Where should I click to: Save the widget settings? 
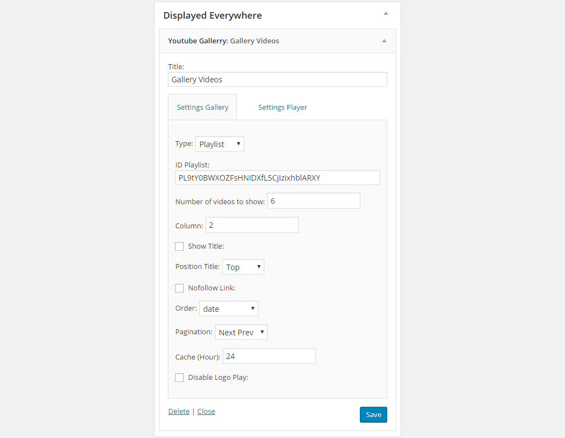(374, 414)
